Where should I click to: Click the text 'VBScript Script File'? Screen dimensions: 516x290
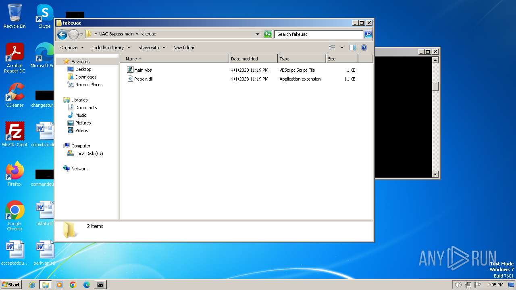tap(297, 70)
